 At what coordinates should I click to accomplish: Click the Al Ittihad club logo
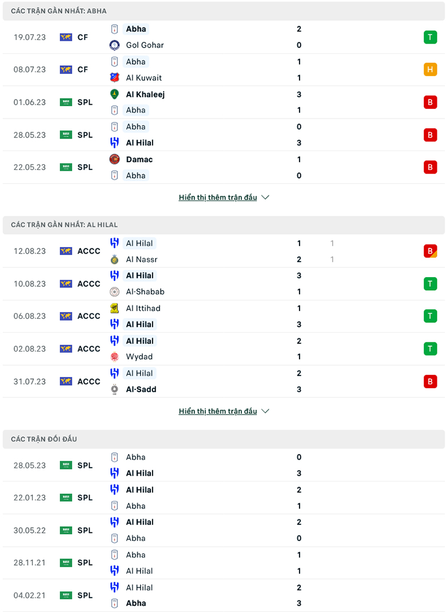point(114,308)
